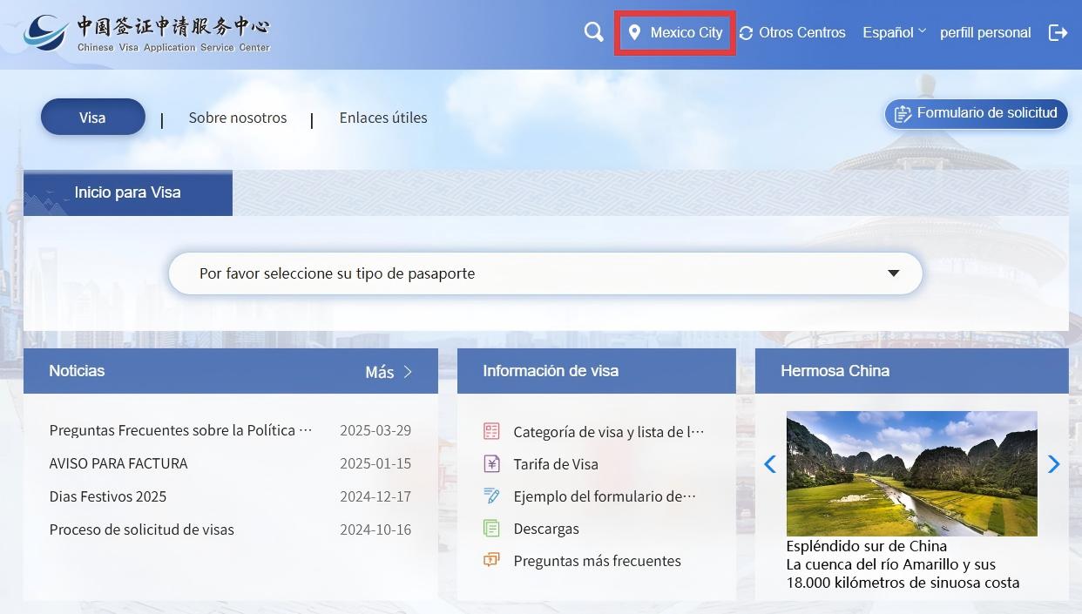Open Dias Festivos 2025 news link
The image size is (1082, 614).
[x=108, y=496]
